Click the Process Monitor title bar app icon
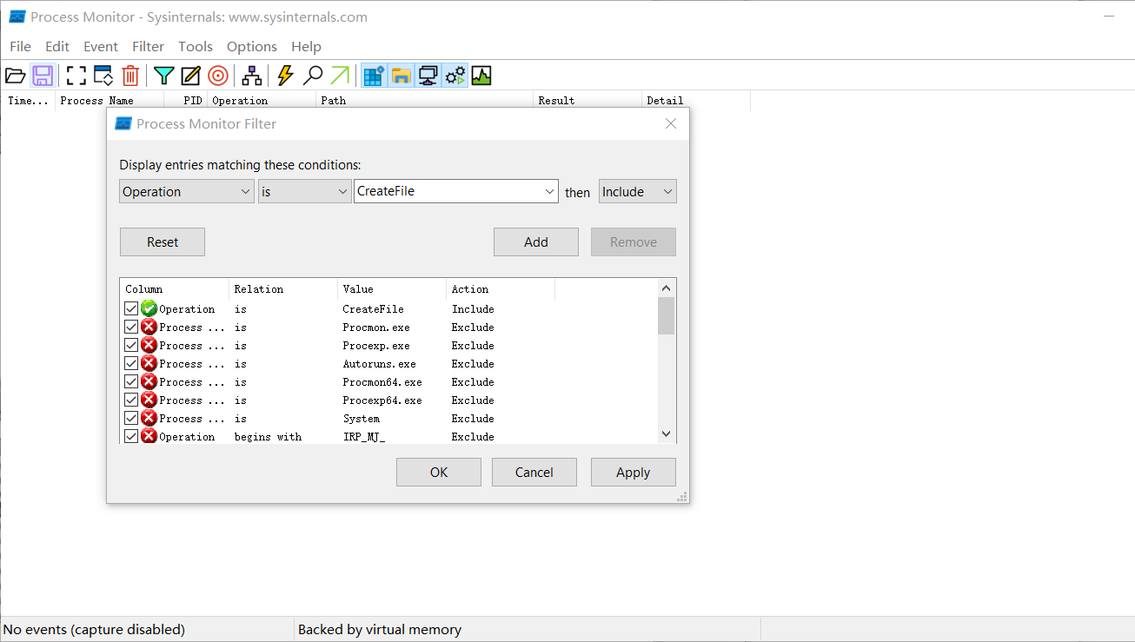The image size is (1135, 642). (x=17, y=17)
